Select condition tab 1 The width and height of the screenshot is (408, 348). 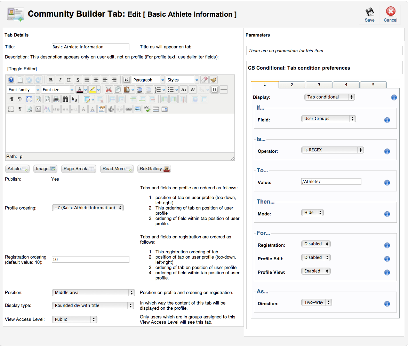click(265, 84)
